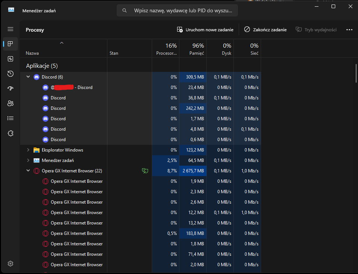Click the Opera GX Internet Browser (22) icon

click(x=37, y=171)
